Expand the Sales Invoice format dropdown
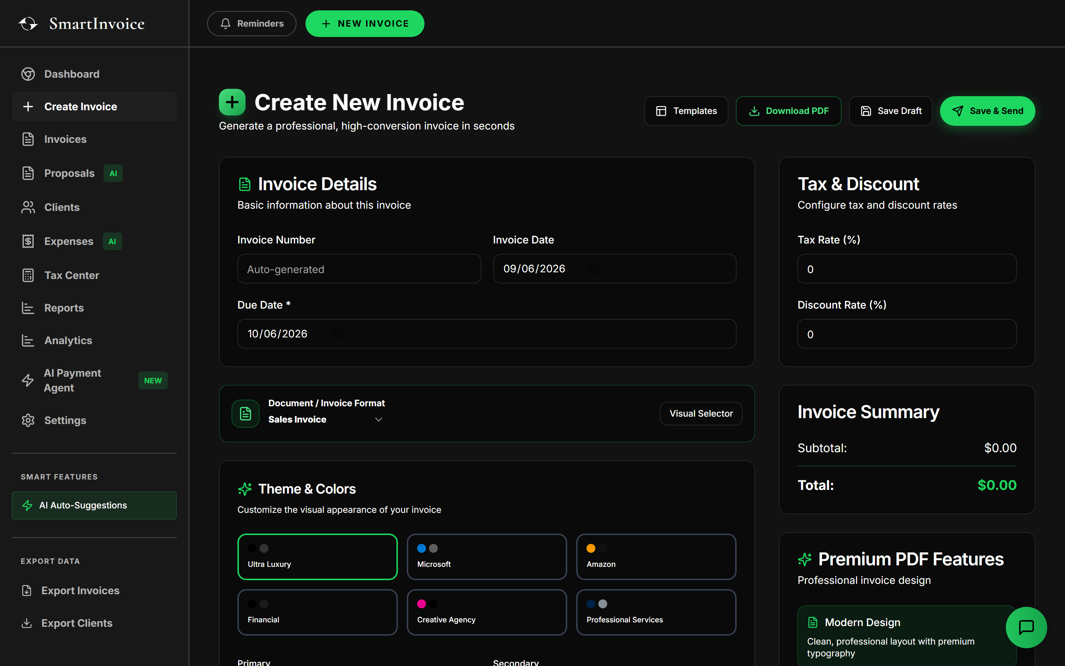Image resolution: width=1065 pixels, height=666 pixels. (325, 419)
